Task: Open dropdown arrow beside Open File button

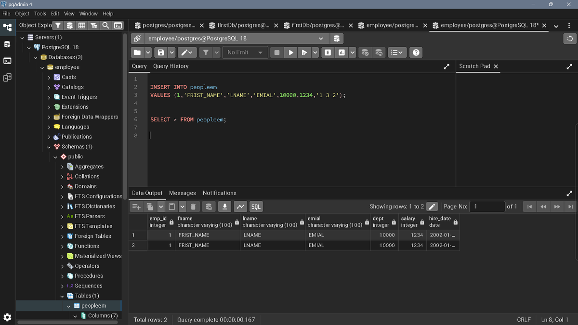Action: point(148,52)
